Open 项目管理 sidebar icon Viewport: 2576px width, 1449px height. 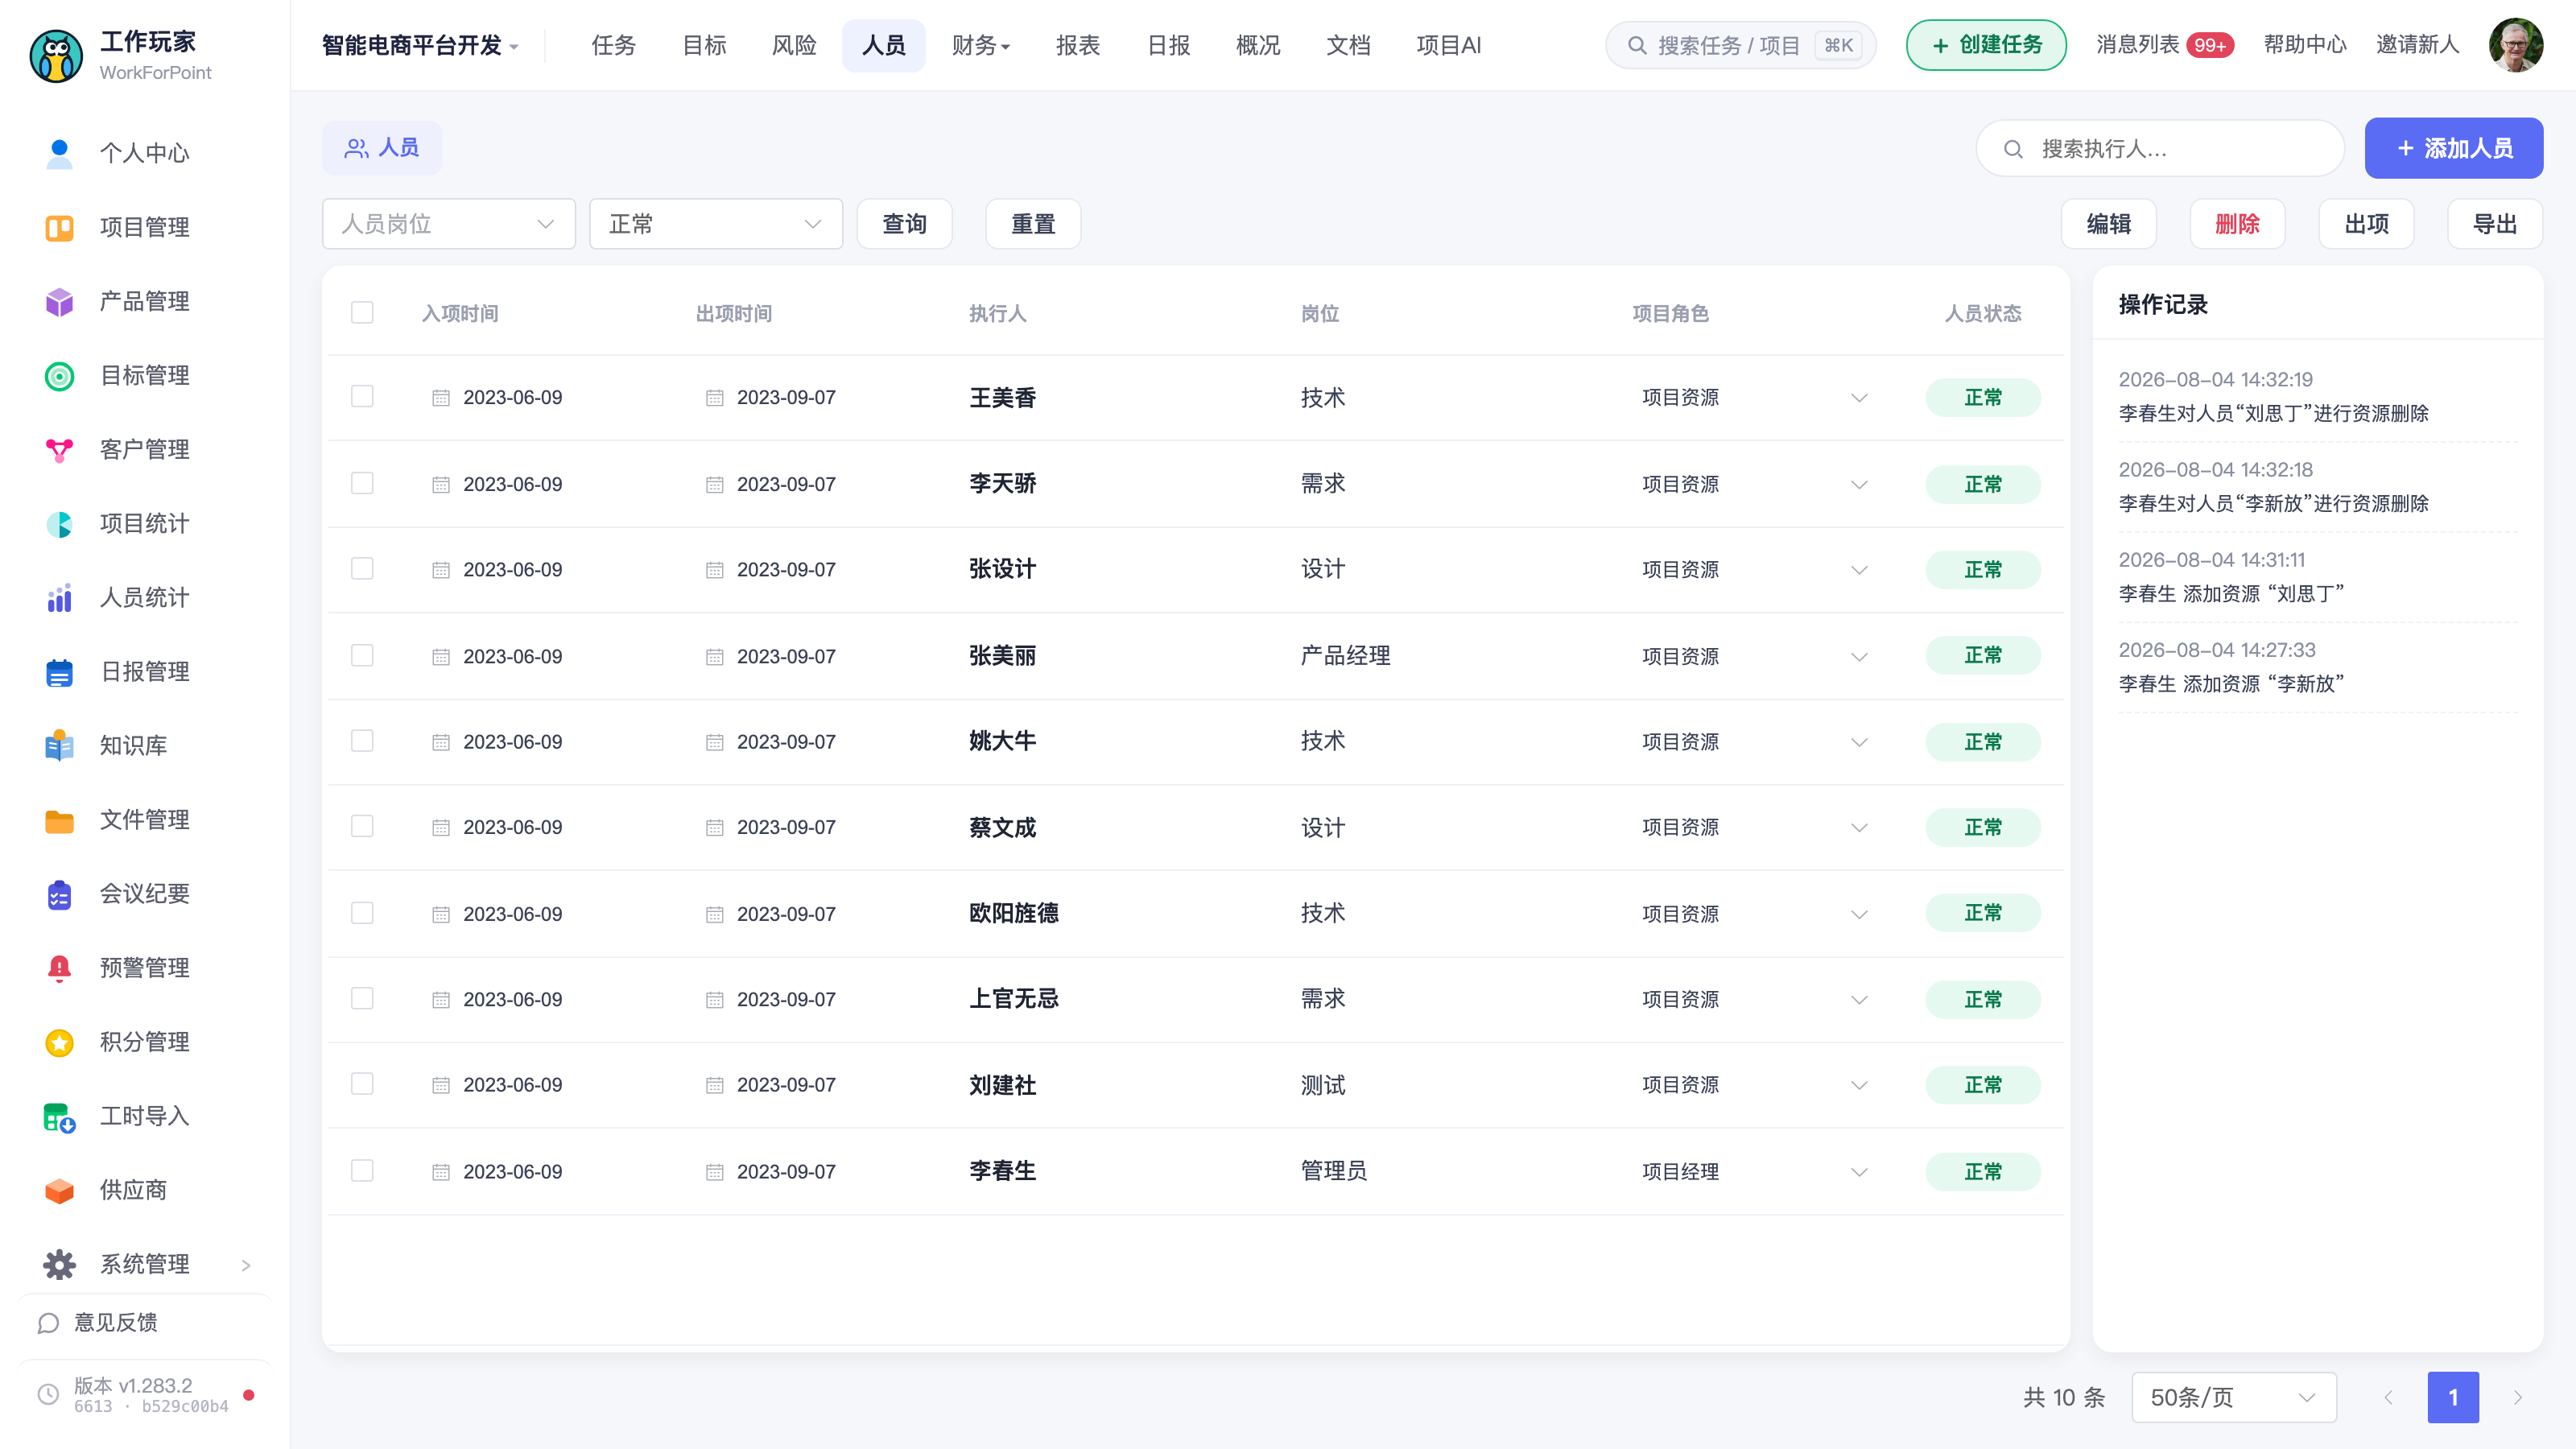pyautogui.click(x=60, y=228)
